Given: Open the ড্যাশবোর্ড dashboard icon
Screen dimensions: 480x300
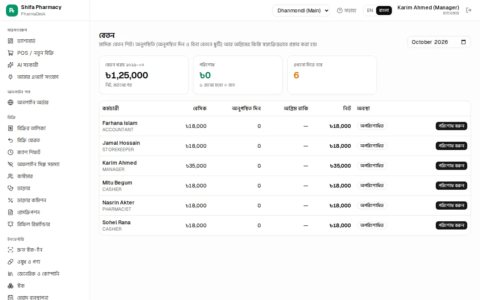Looking at the screenshot, I should [10, 41].
